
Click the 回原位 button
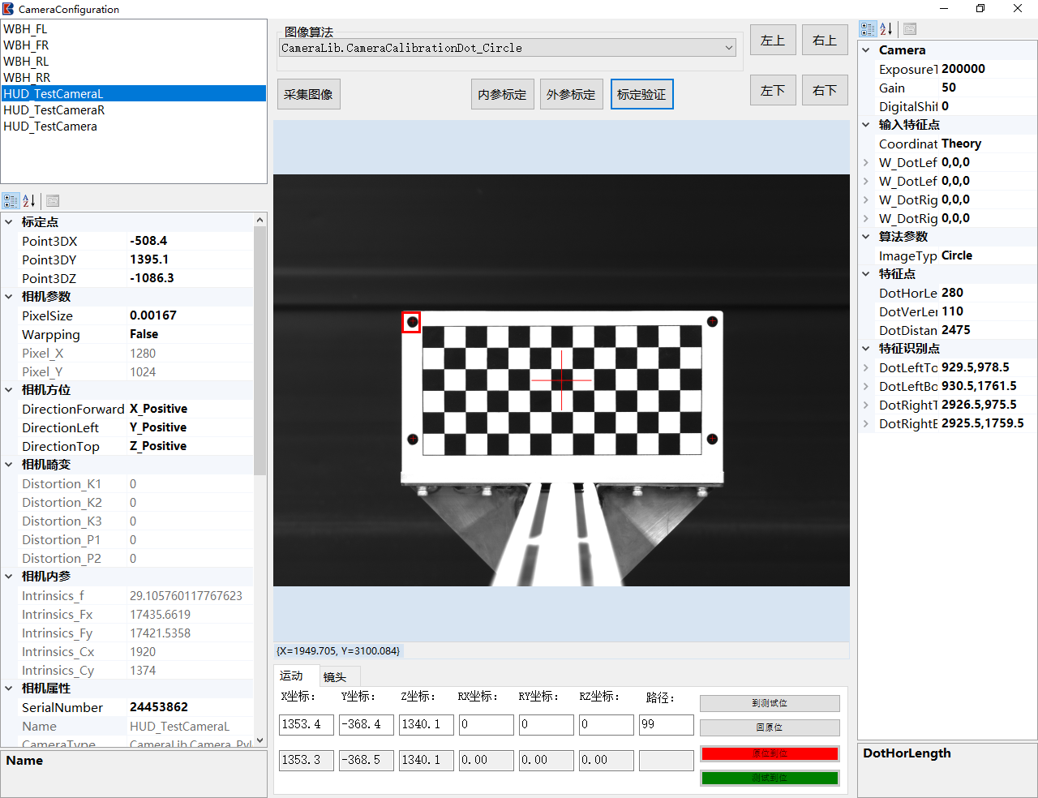770,727
